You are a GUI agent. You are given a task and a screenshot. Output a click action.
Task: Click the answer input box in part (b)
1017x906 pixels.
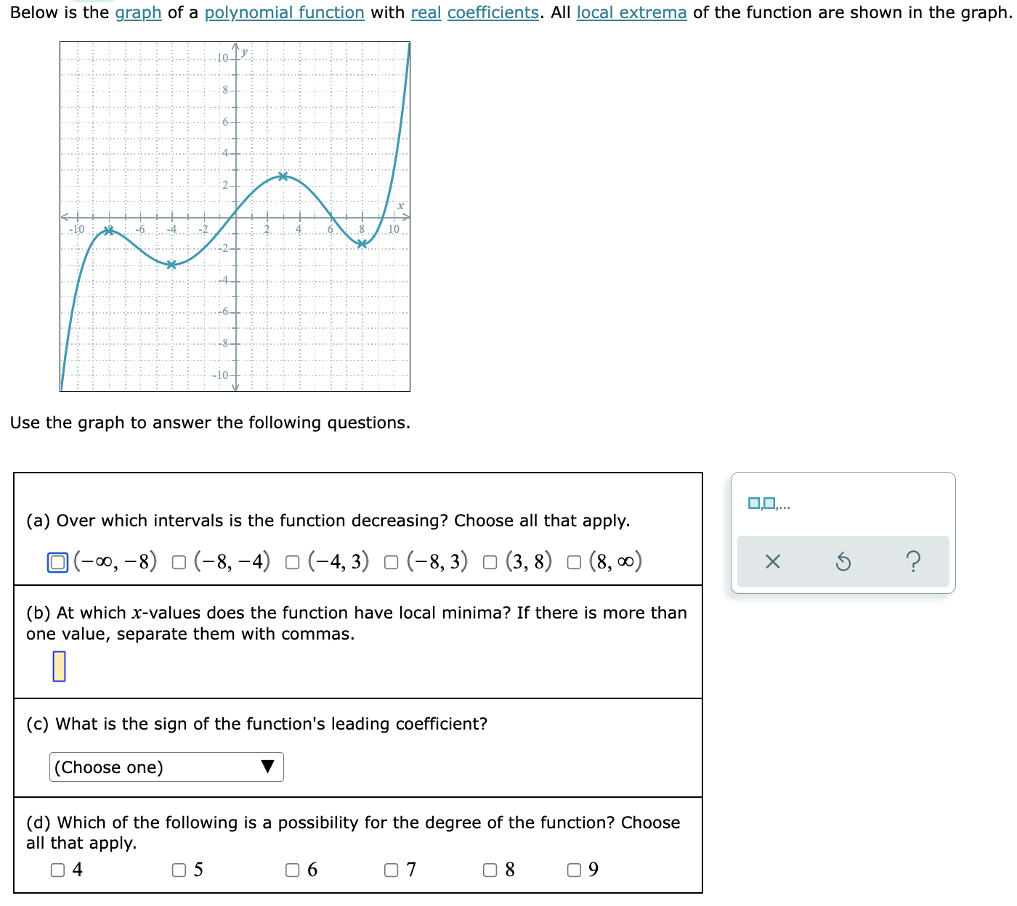point(60,666)
